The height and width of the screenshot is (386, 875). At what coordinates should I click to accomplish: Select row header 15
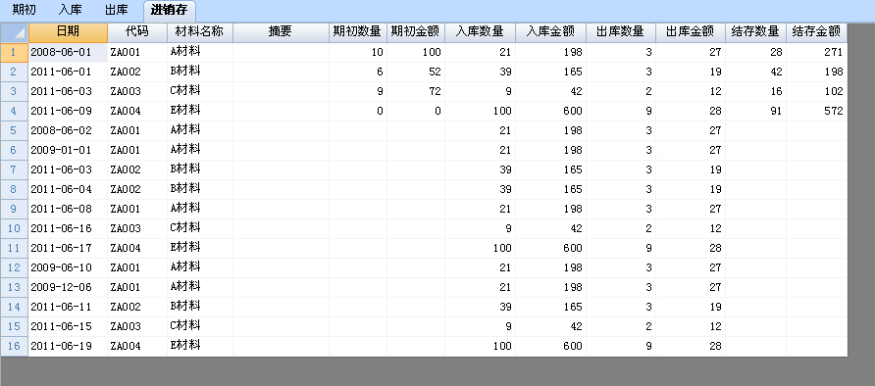click(x=15, y=326)
